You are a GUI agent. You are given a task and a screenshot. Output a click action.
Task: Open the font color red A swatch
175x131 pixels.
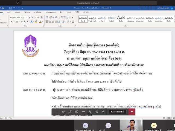click(x=40, y=22)
